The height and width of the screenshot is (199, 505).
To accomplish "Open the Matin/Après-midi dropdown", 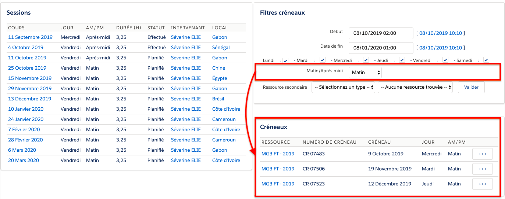I will pyautogui.click(x=365, y=73).
